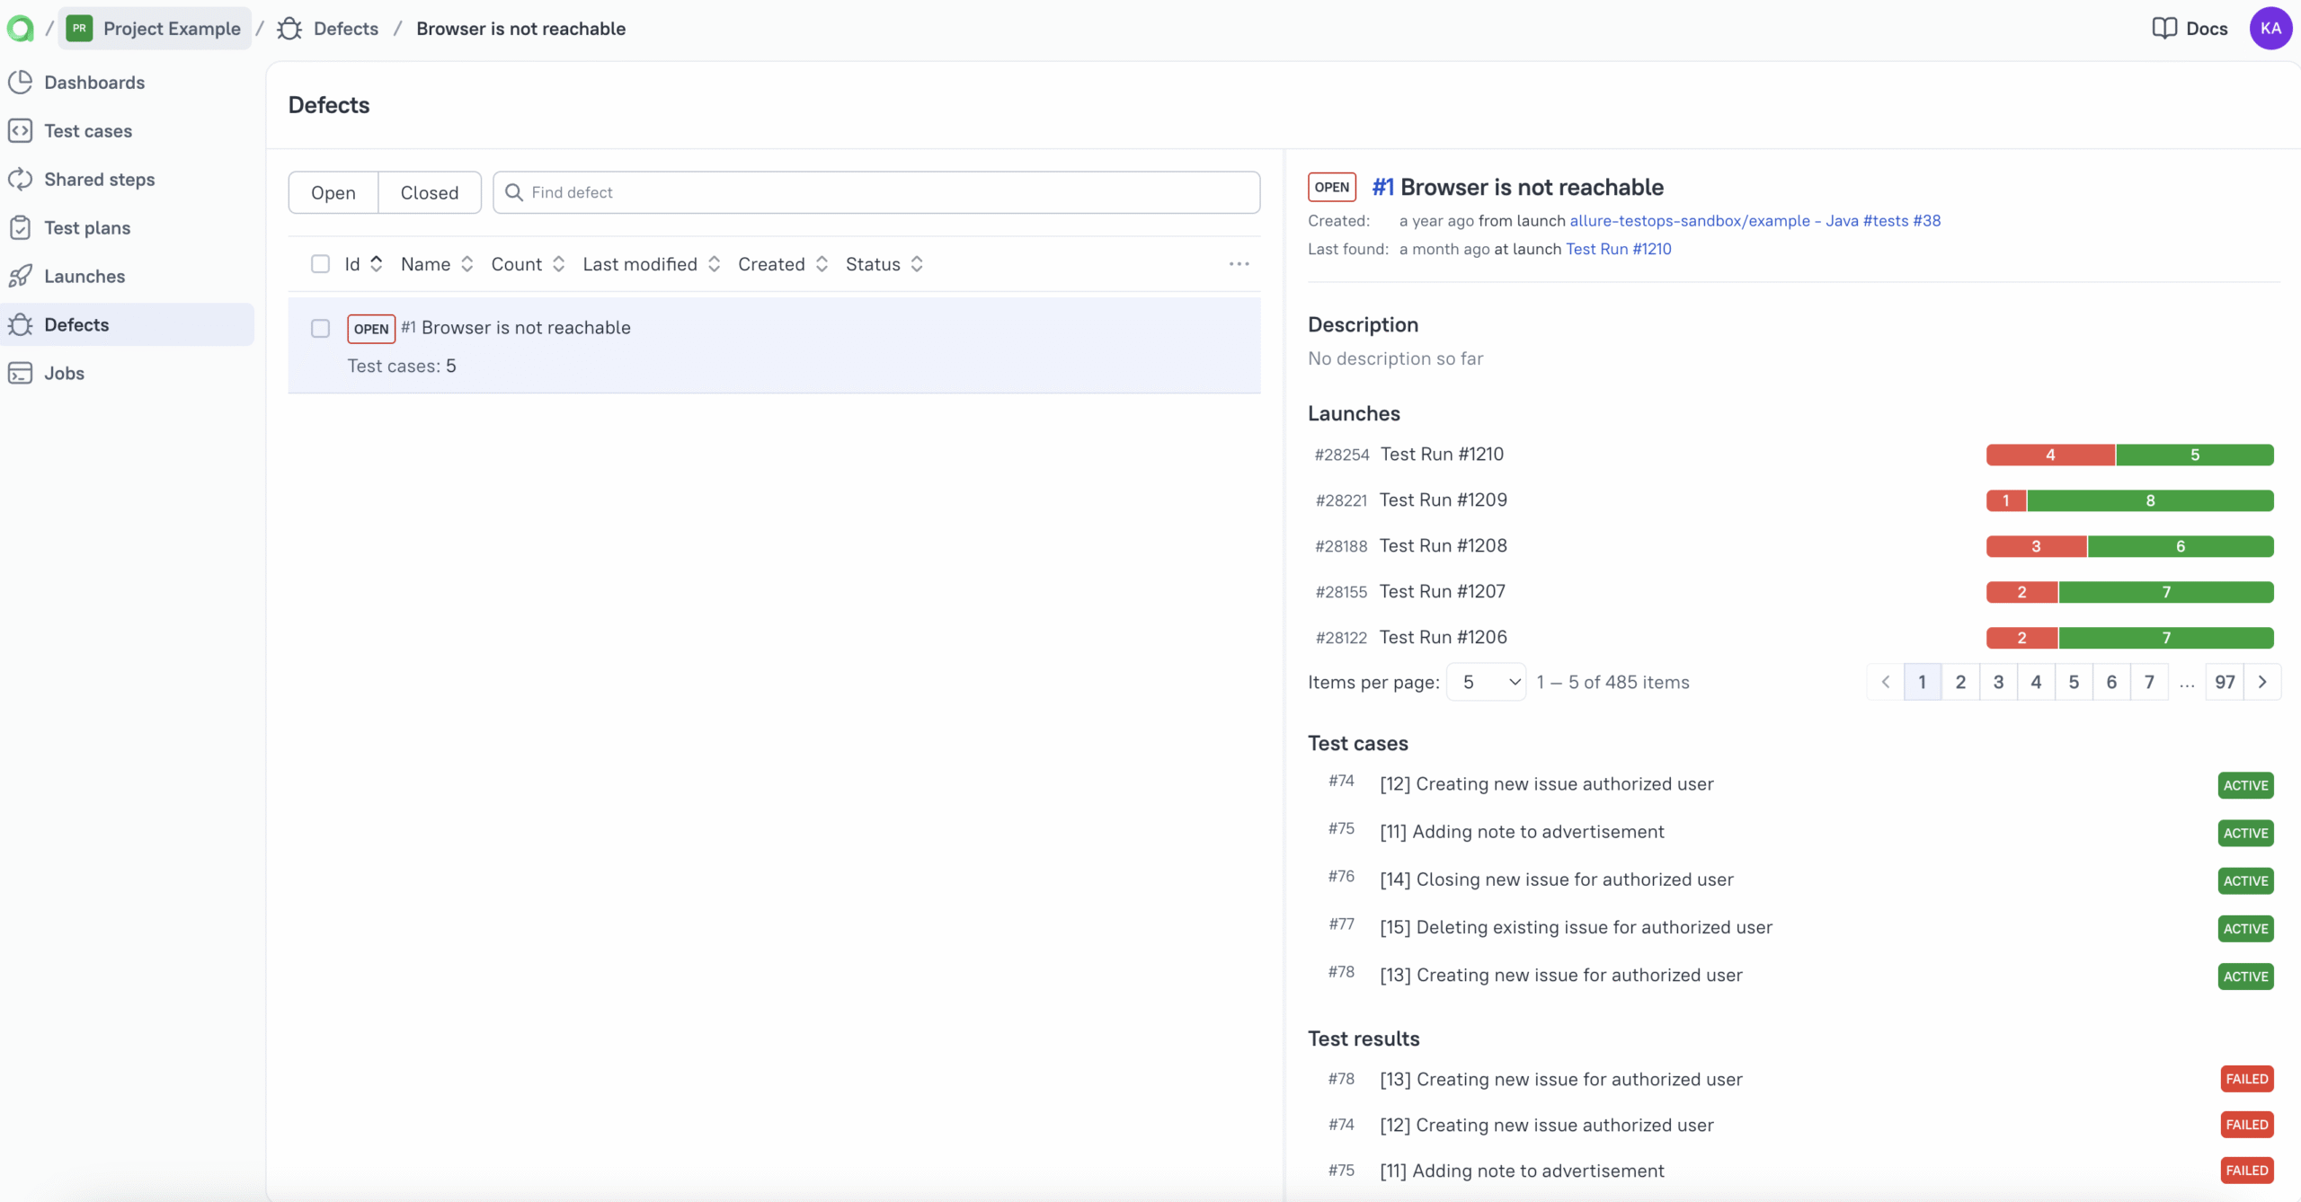2301x1202 pixels.
Task: Open the Test Run #1210 link
Action: pyautogui.click(x=1618, y=250)
